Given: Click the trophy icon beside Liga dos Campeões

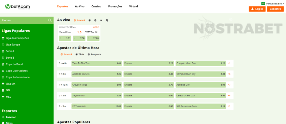Looking at the screenshot, I should [x=3, y=38].
